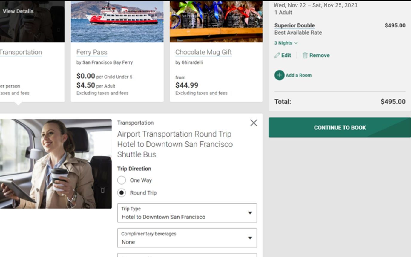Select the One Way radio button

[x=122, y=180]
